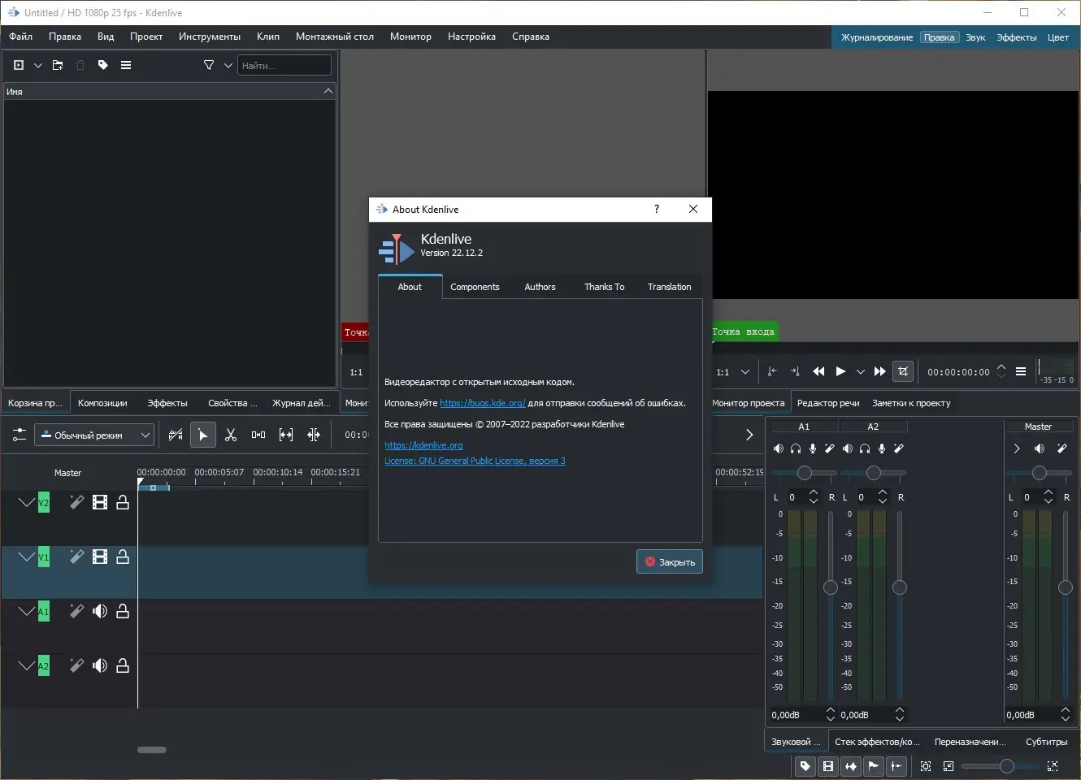Open the Файл menu
Viewport: 1081px width, 780px height.
coord(21,37)
